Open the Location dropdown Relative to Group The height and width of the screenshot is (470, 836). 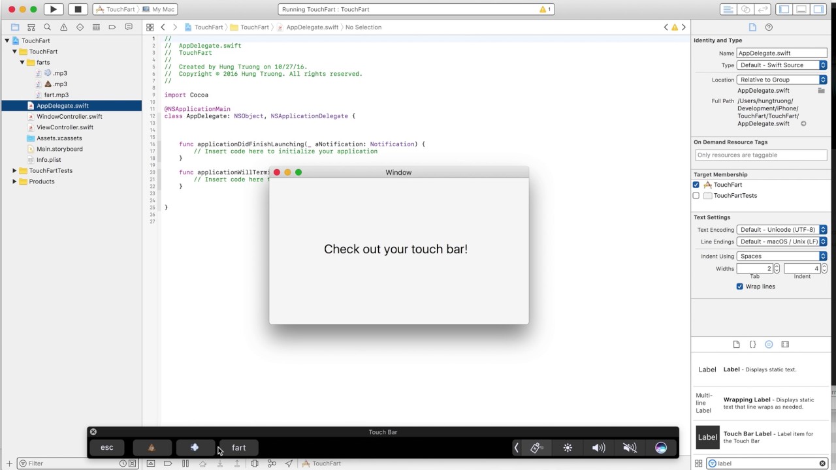782,80
